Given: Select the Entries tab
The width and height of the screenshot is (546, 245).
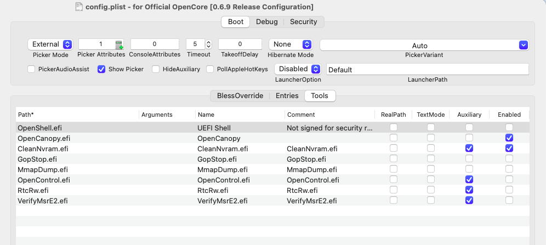Looking at the screenshot, I should point(287,96).
